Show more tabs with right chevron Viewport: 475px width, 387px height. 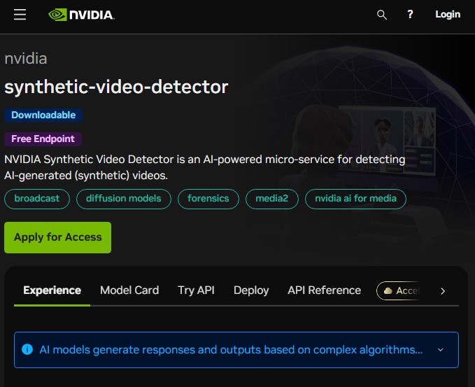pyautogui.click(x=443, y=291)
